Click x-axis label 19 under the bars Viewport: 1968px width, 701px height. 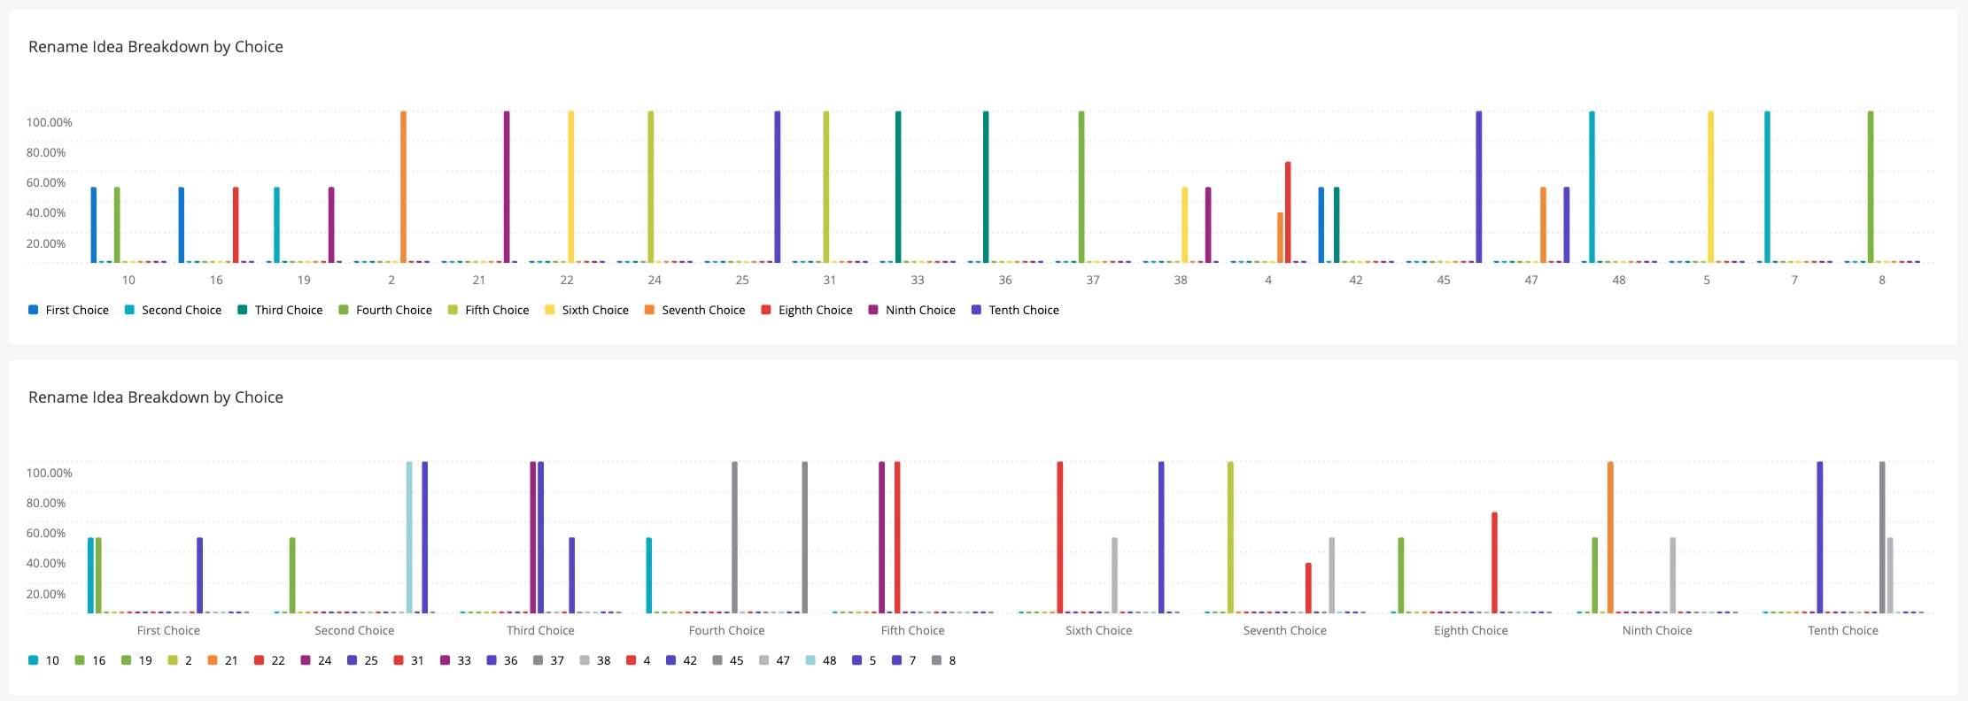click(304, 280)
